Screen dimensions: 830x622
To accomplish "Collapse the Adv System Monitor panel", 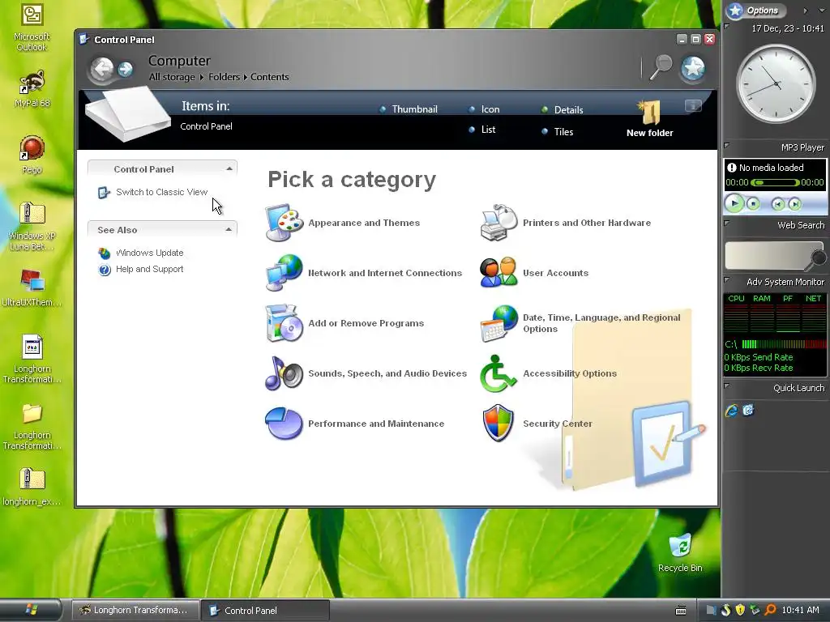I will click(x=727, y=279).
